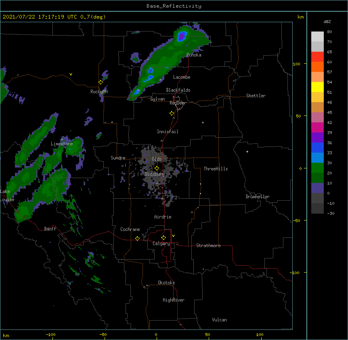
Task: Click the yellow V marker east of Calgary
Action: point(173,236)
